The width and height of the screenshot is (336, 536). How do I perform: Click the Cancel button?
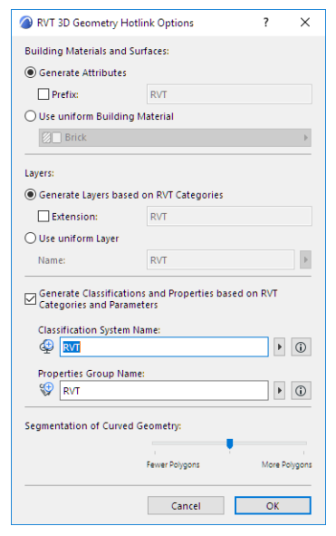[186, 505]
